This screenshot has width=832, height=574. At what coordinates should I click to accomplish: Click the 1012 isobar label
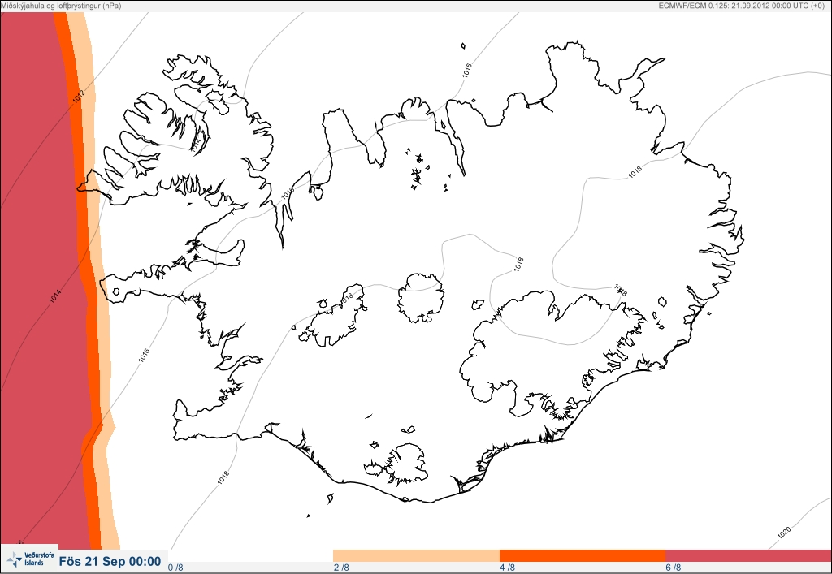click(79, 97)
